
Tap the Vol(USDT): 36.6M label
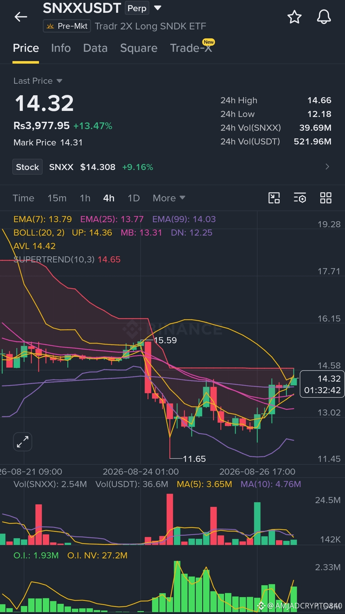pyautogui.click(x=132, y=484)
